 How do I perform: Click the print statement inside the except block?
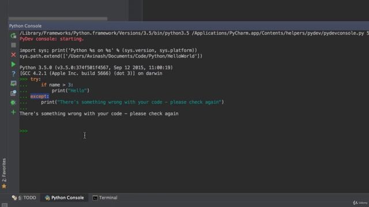(133, 102)
